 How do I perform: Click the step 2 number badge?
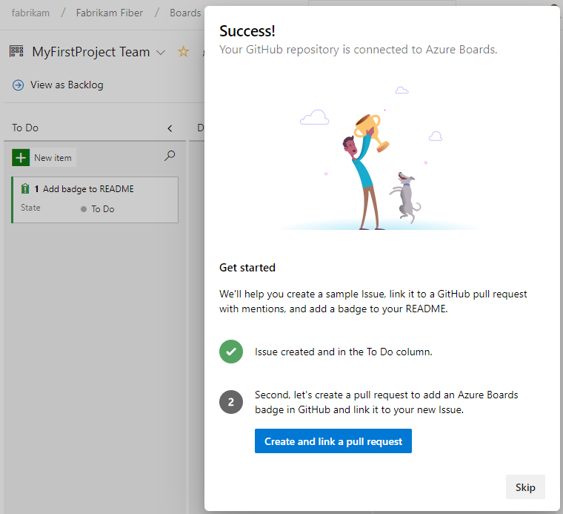tap(231, 402)
